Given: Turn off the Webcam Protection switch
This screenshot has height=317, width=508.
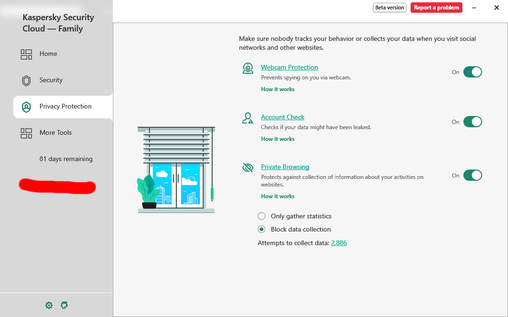Looking at the screenshot, I should pos(472,72).
